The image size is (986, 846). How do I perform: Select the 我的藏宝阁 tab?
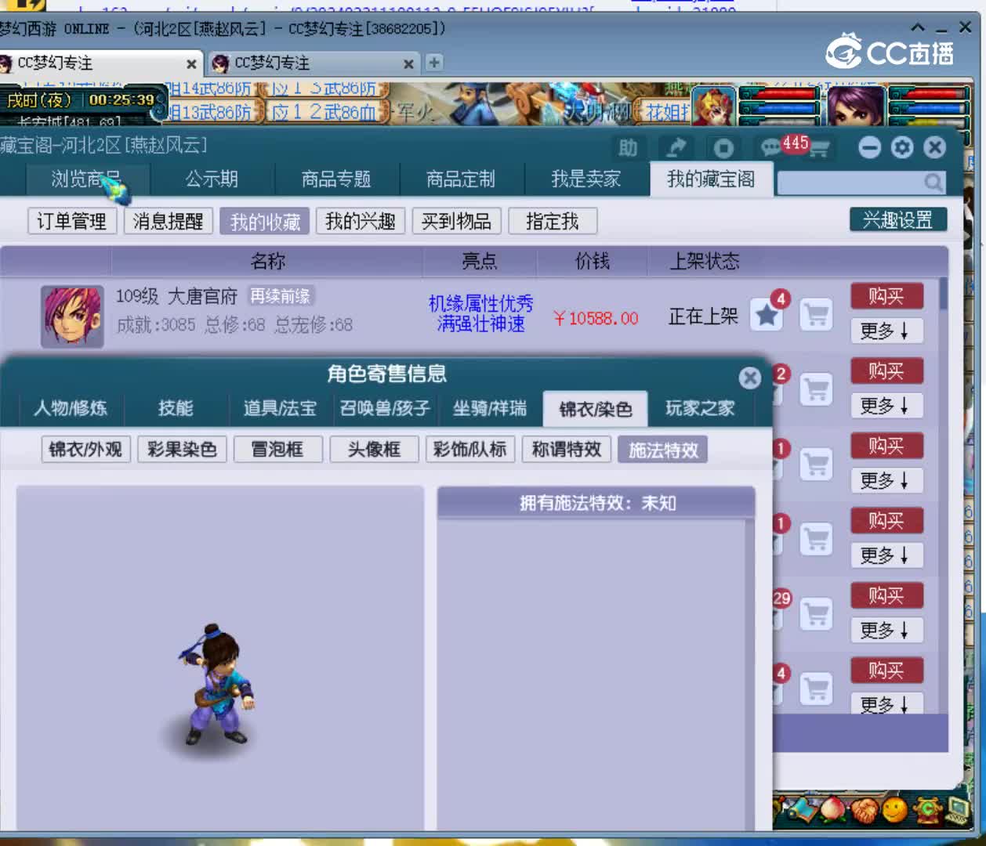[x=712, y=179]
